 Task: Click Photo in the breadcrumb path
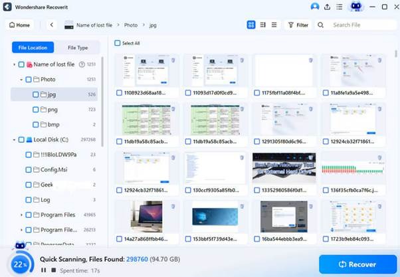(x=131, y=25)
